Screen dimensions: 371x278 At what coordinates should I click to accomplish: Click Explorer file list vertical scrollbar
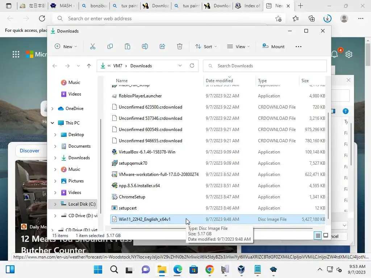pyautogui.click(x=328, y=165)
